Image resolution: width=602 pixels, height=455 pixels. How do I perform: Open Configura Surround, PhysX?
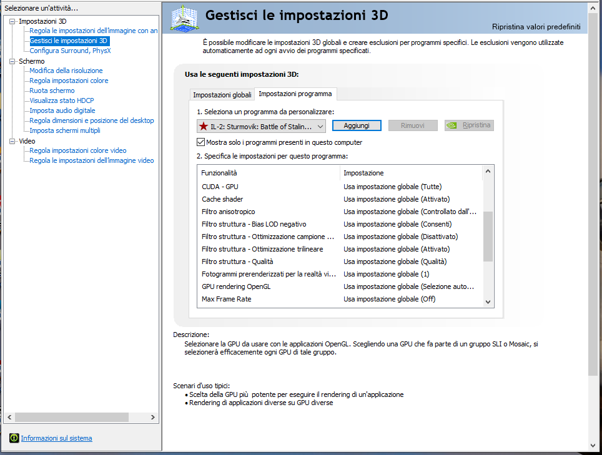pos(71,51)
